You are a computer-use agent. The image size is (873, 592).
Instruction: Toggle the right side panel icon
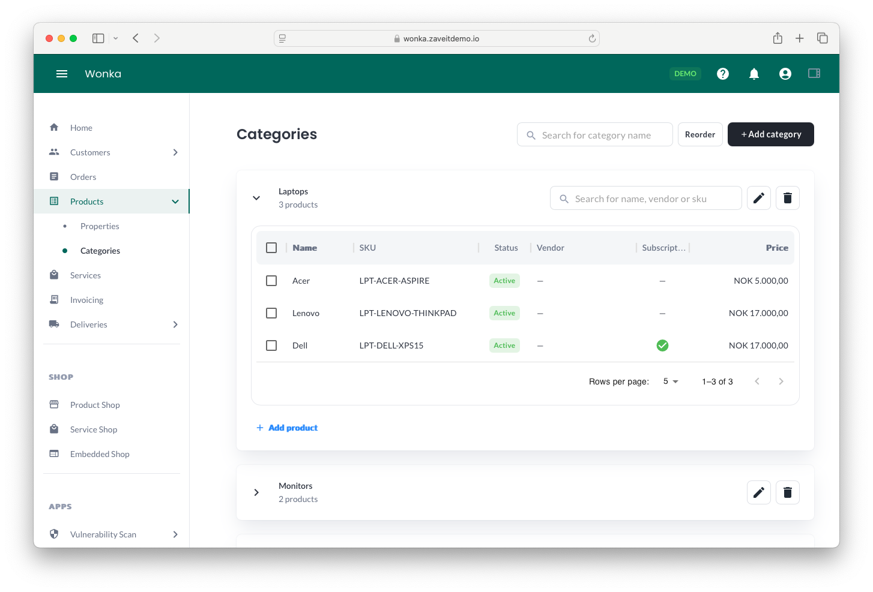tap(814, 73)
